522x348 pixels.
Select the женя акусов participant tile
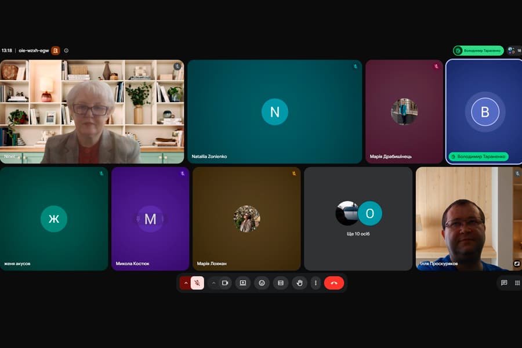(54, 219)
